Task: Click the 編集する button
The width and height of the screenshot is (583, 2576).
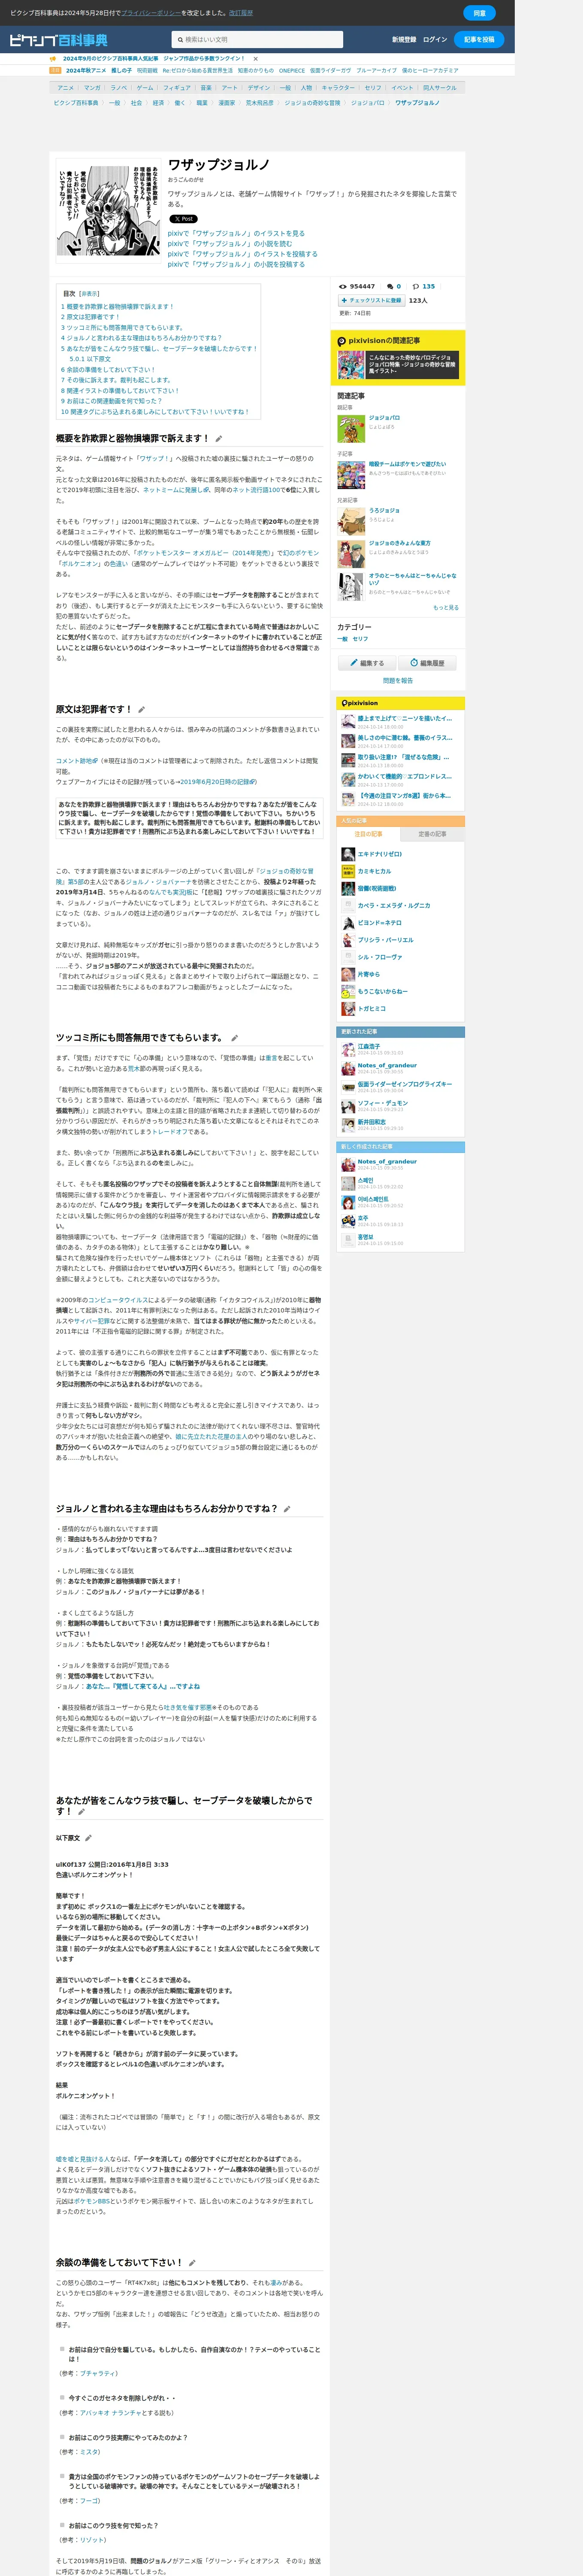Action: (366, 663)
